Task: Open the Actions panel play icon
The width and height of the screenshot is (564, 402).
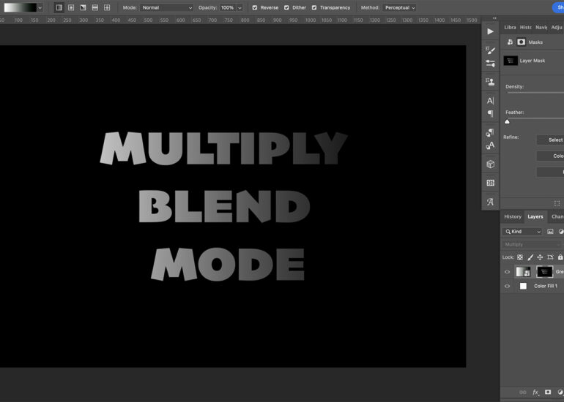Action: (490, 31)
